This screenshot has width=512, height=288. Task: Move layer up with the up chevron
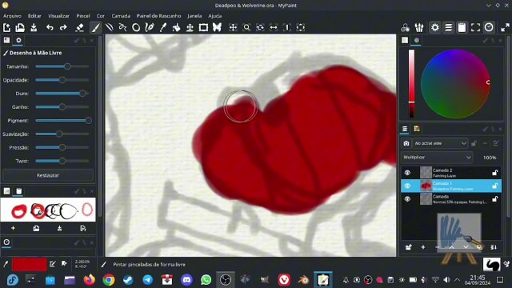coord(451,247)
